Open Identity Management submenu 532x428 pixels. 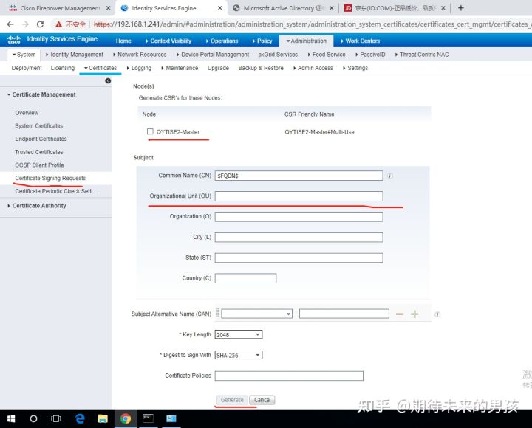[x=75, y=55]
